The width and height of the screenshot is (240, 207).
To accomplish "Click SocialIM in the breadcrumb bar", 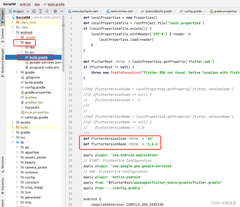I will (10, 4).
